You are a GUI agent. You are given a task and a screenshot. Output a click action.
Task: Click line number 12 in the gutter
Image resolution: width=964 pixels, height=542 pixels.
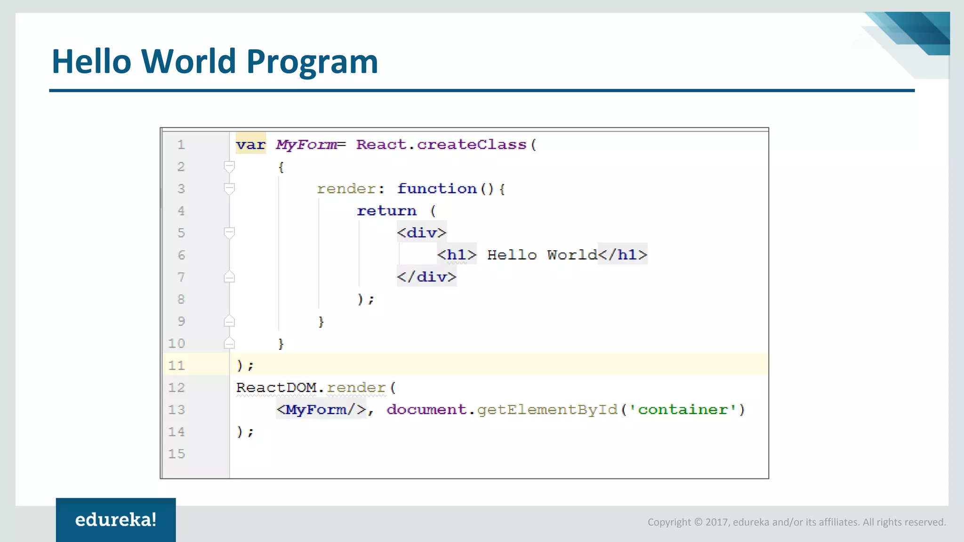click(x=177, y=387)
